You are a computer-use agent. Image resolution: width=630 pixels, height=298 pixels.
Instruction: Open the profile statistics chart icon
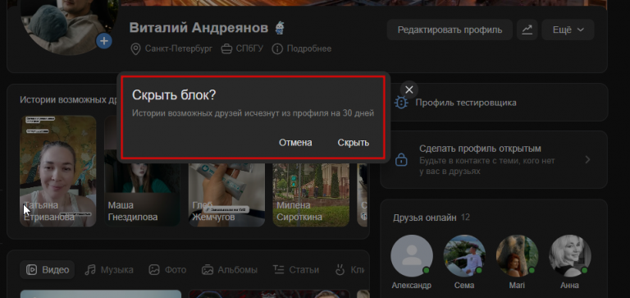click(527, 30)
